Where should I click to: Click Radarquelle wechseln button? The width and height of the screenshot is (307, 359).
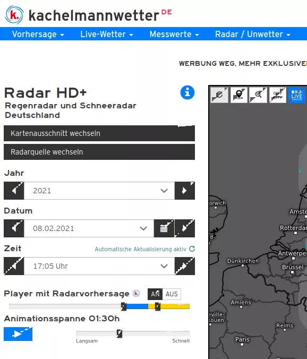coord(99,152)
